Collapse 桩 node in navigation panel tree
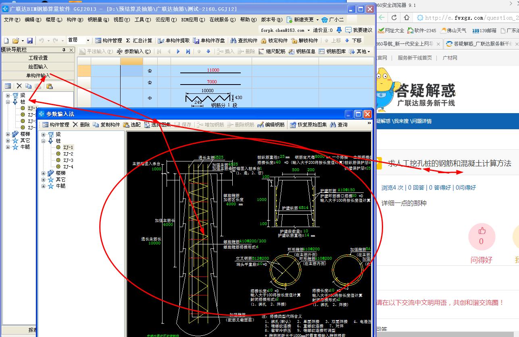This screenshot has height=337, width=519. [x=8, y=102]
